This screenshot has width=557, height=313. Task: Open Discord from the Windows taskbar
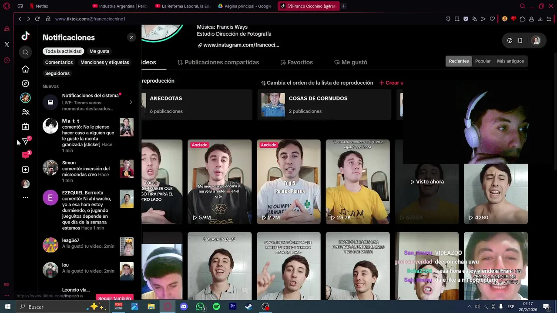(x=184, y=306)
